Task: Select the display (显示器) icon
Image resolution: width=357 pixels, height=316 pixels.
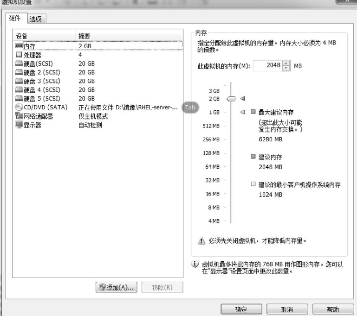Action: click(19, 125)
